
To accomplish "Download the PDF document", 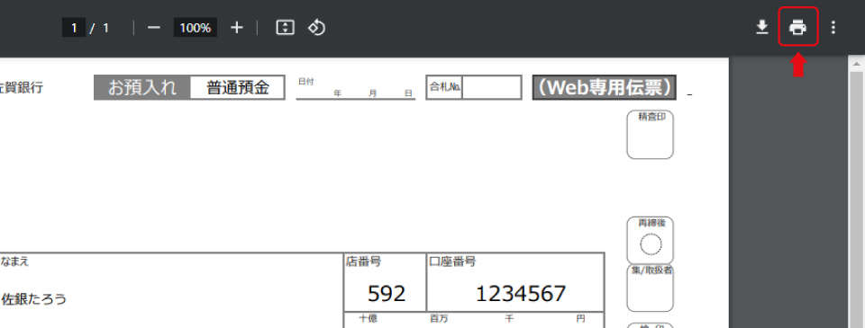I will point(762,27).
